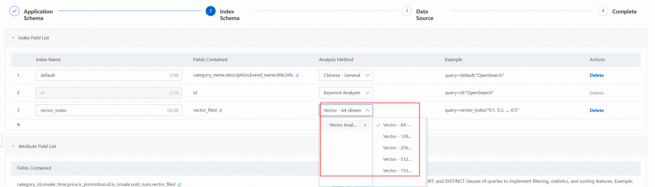
Task: Click the plus icon to add an index
Action: tap(19, 125)
